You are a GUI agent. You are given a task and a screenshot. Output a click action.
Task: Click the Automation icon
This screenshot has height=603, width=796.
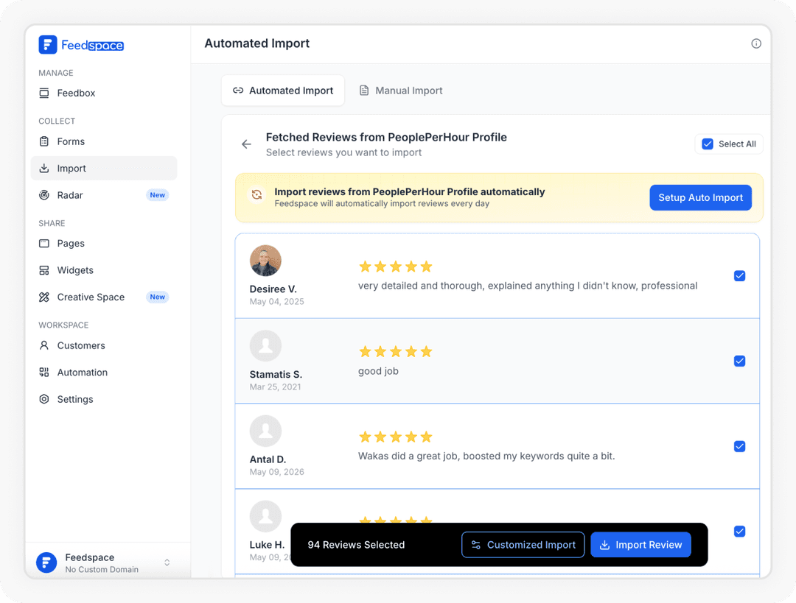[44, 373]
